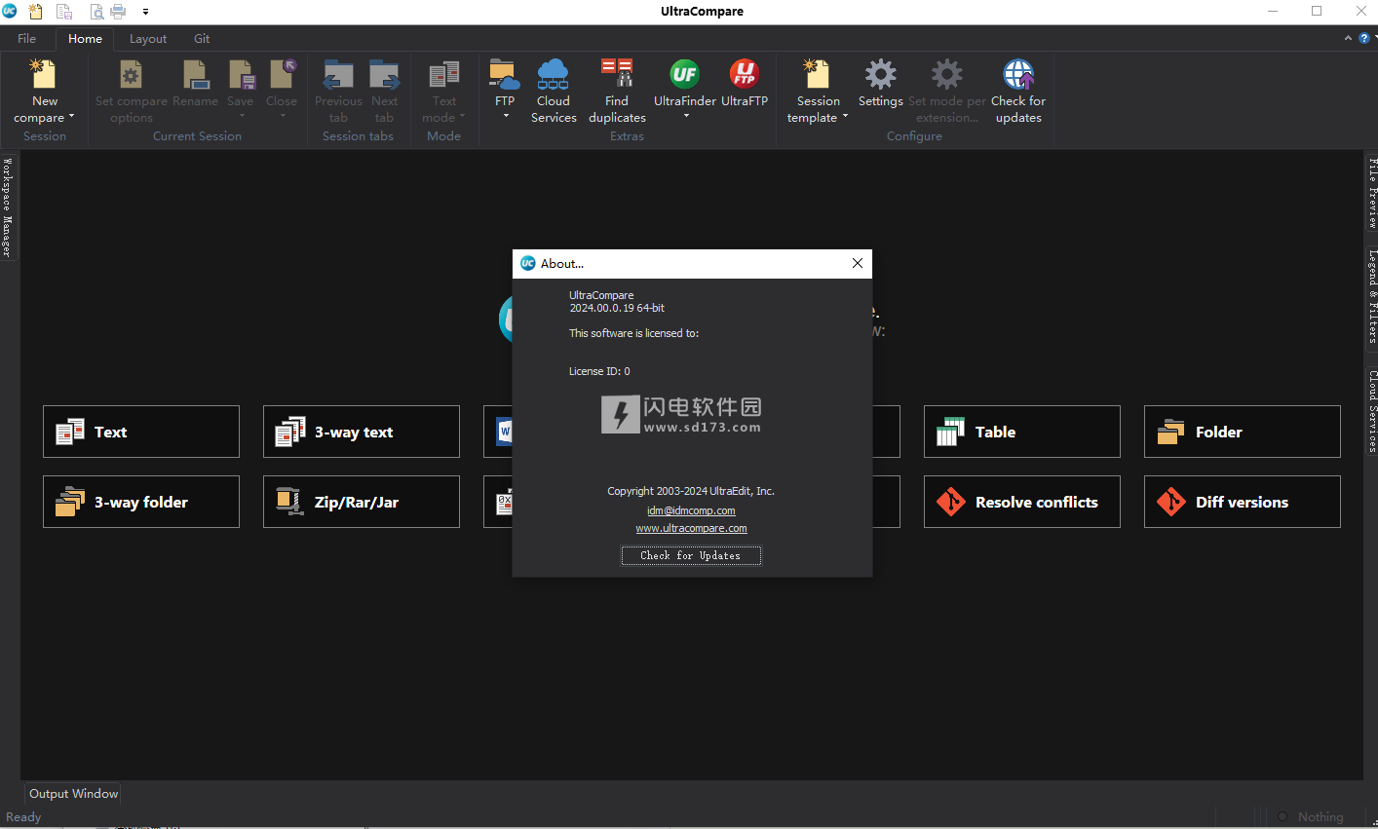
Task: Open Customize Quick Access Toolbar dropdown
Action: (x=145, y=13)
